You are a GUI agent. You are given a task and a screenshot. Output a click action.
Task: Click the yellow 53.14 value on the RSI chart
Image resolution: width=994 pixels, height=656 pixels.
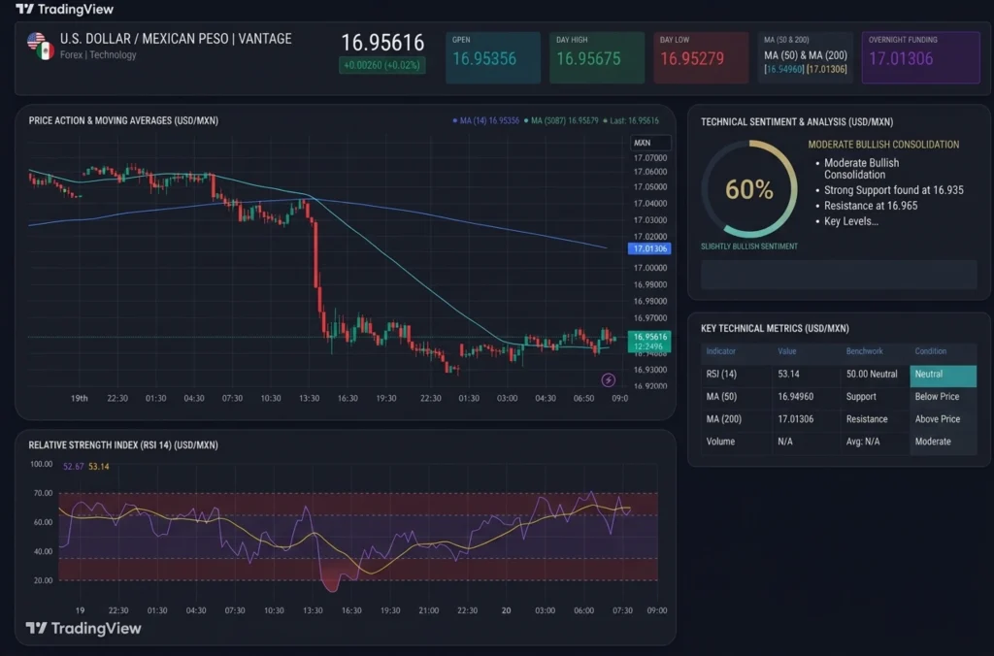99,467
